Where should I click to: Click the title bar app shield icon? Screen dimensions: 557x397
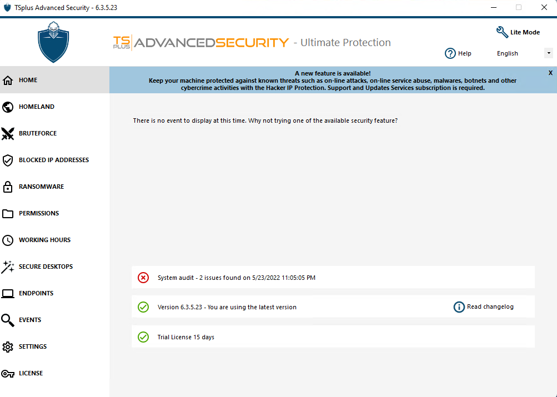[7, 7]
